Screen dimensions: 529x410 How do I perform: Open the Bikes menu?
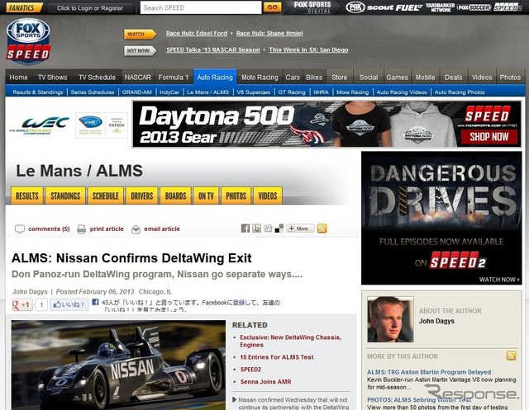click(314, 77)
